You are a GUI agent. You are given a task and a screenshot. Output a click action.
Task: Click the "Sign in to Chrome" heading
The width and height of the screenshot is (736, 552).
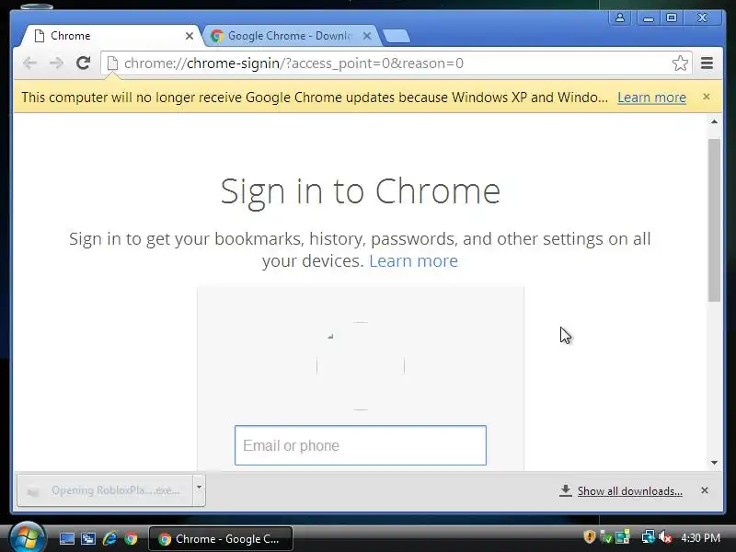pyautogui.click(x=361, y=191)
